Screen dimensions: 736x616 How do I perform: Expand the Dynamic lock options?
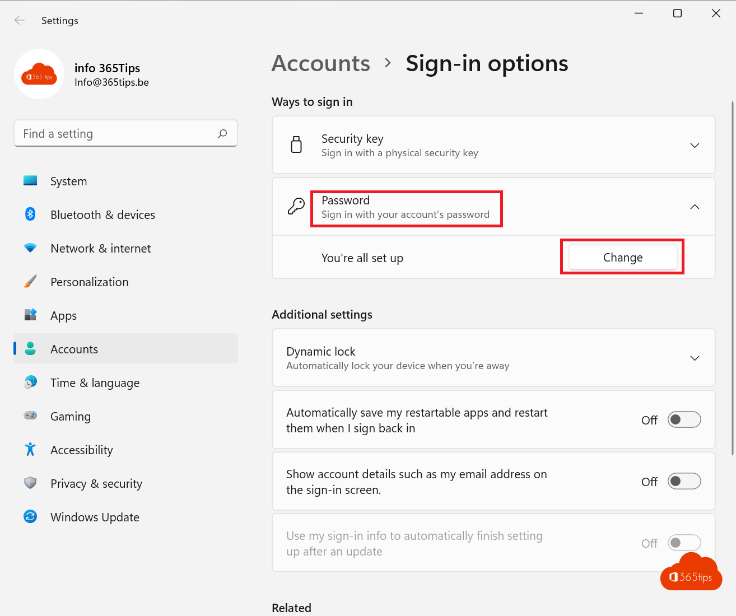pyautogui.click(x=695, y=358)
